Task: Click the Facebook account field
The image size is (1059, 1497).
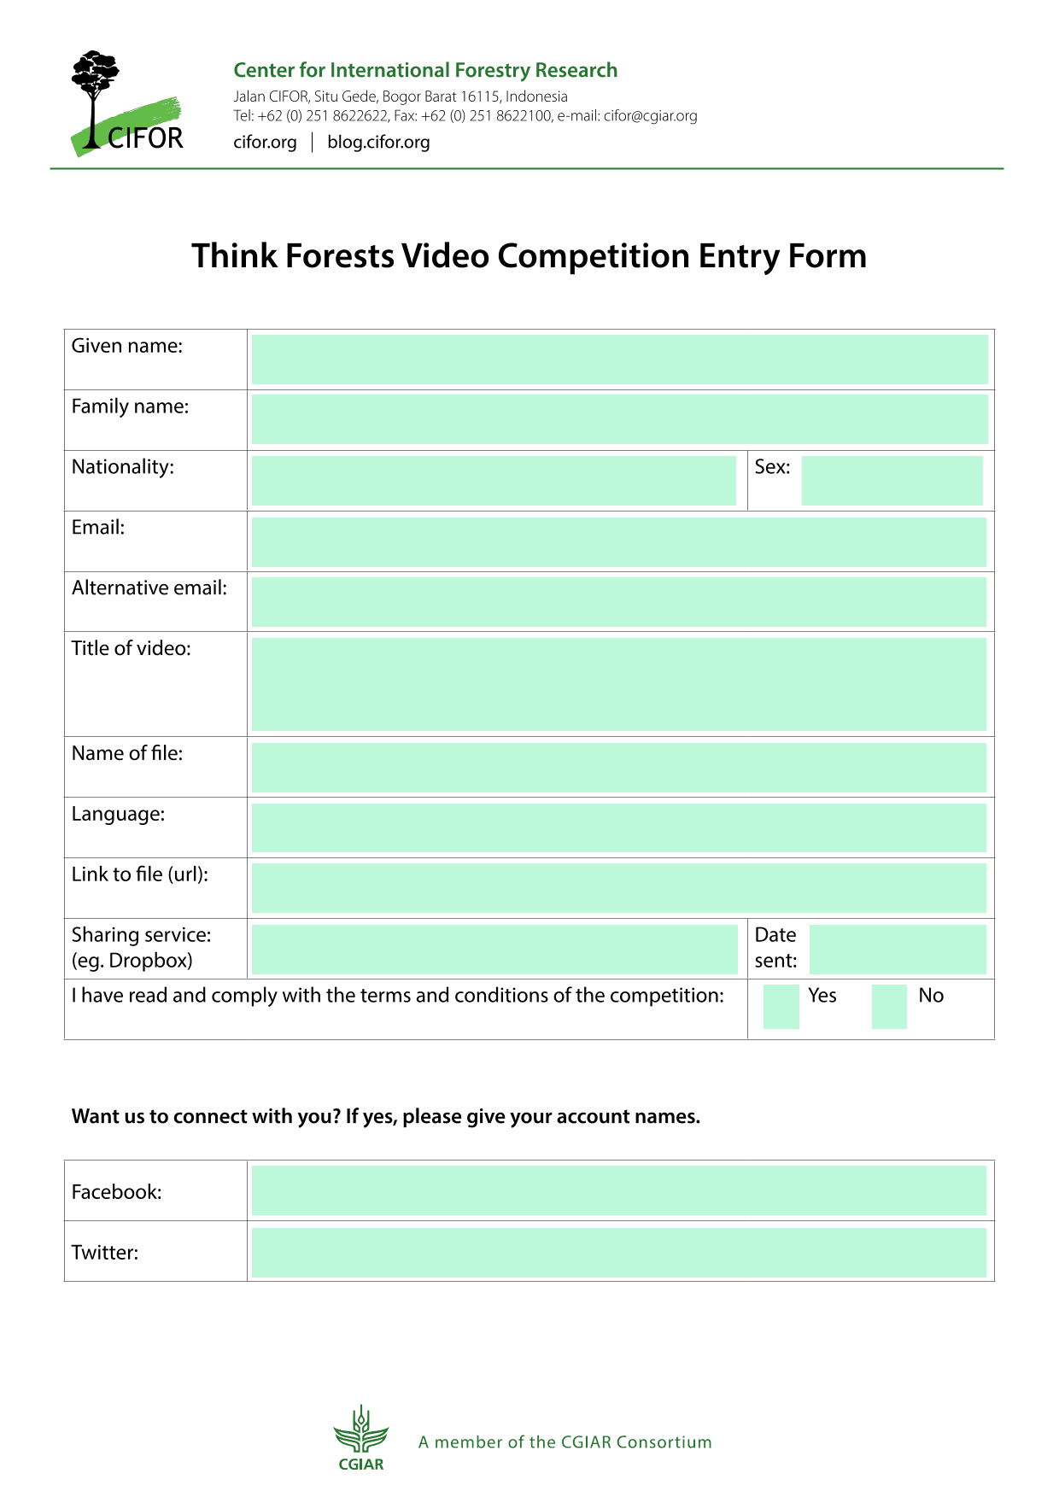Action: (619, 1190)
